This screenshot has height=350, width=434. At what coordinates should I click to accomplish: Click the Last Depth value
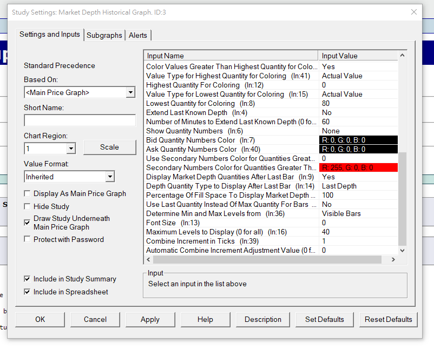[339, 186]
